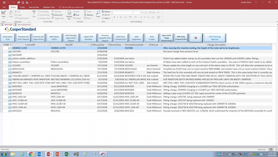
Task: Open the Create ribbon tab
Action: tap(22, 7)
